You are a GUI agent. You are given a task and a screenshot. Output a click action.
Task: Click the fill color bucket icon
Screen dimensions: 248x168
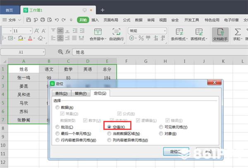(x=20, y=38)
